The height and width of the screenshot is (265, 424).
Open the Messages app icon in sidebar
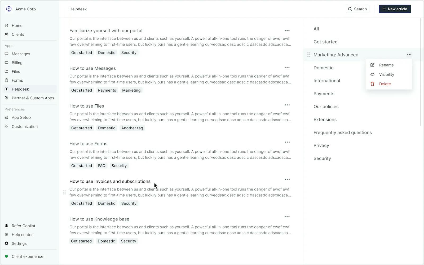coord(7,54)
